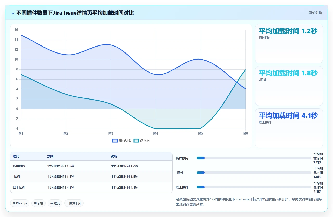Click the 6 tick on the chart y-axis
The width and height of the screenshot is (333, 217).
(x=17, y=79)
